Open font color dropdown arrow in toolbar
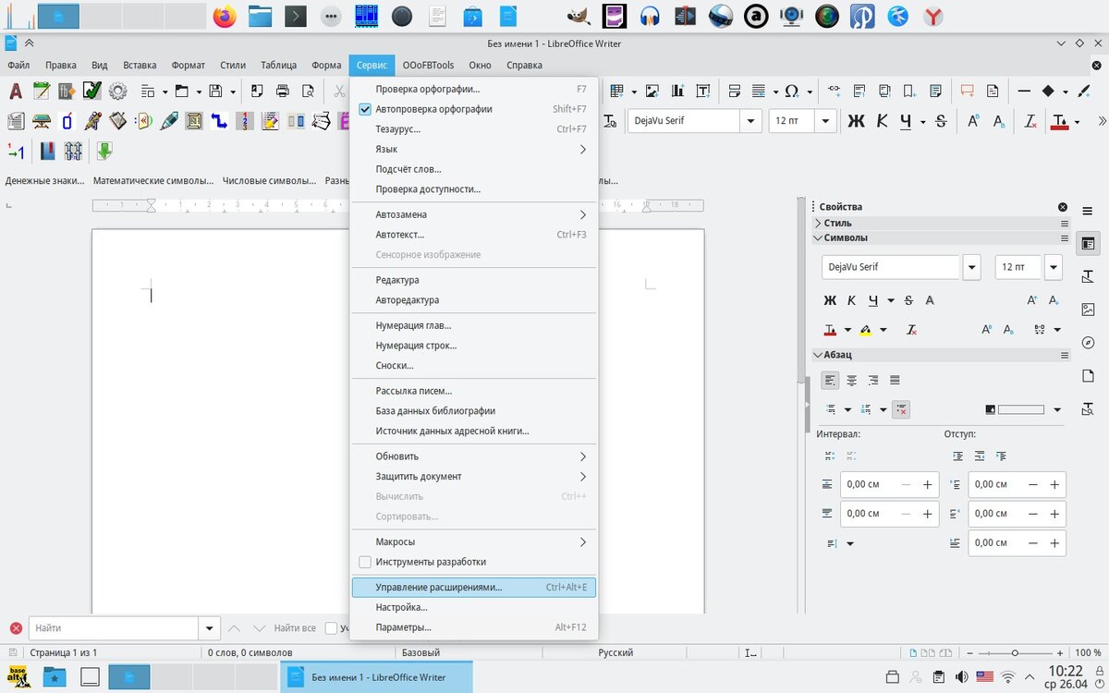 pos(1078,121)
